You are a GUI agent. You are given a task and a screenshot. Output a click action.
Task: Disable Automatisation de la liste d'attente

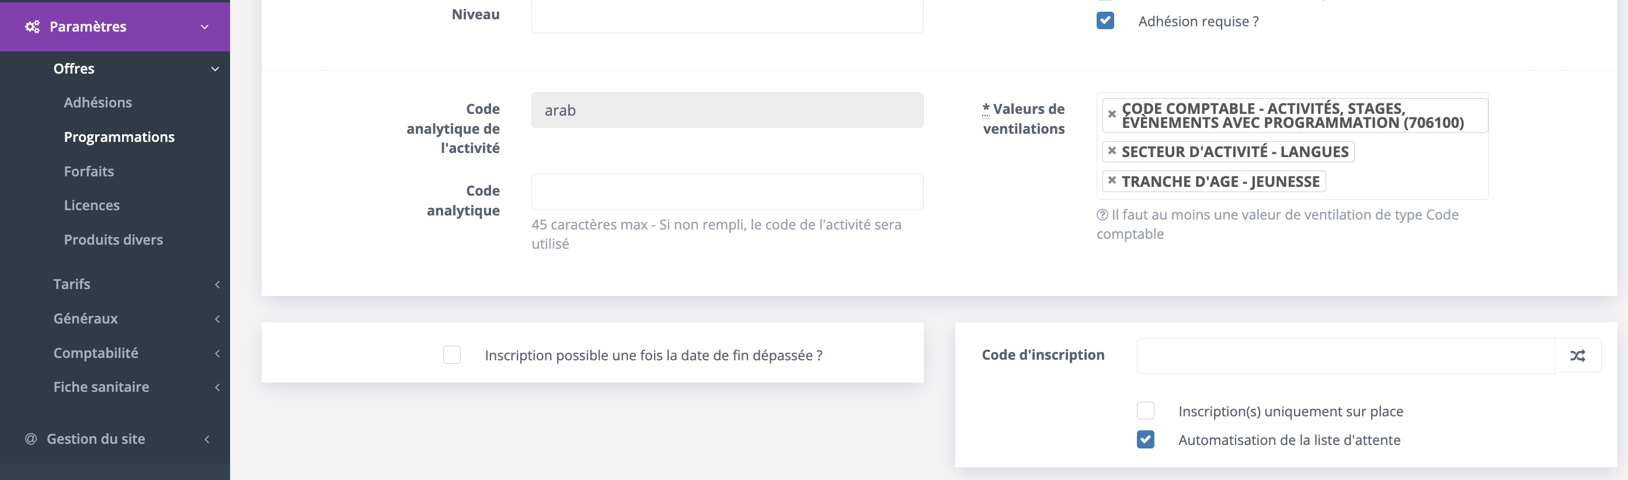[x=1145, y=440]
